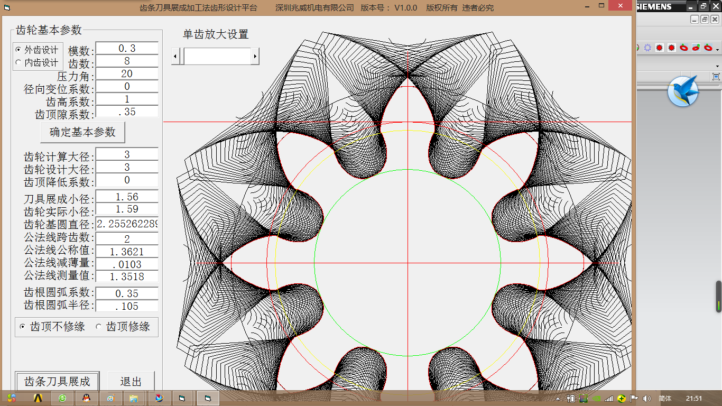
Task: Click the left arrow of the 单齿放大 scrollbar
Action: point(176,56)
